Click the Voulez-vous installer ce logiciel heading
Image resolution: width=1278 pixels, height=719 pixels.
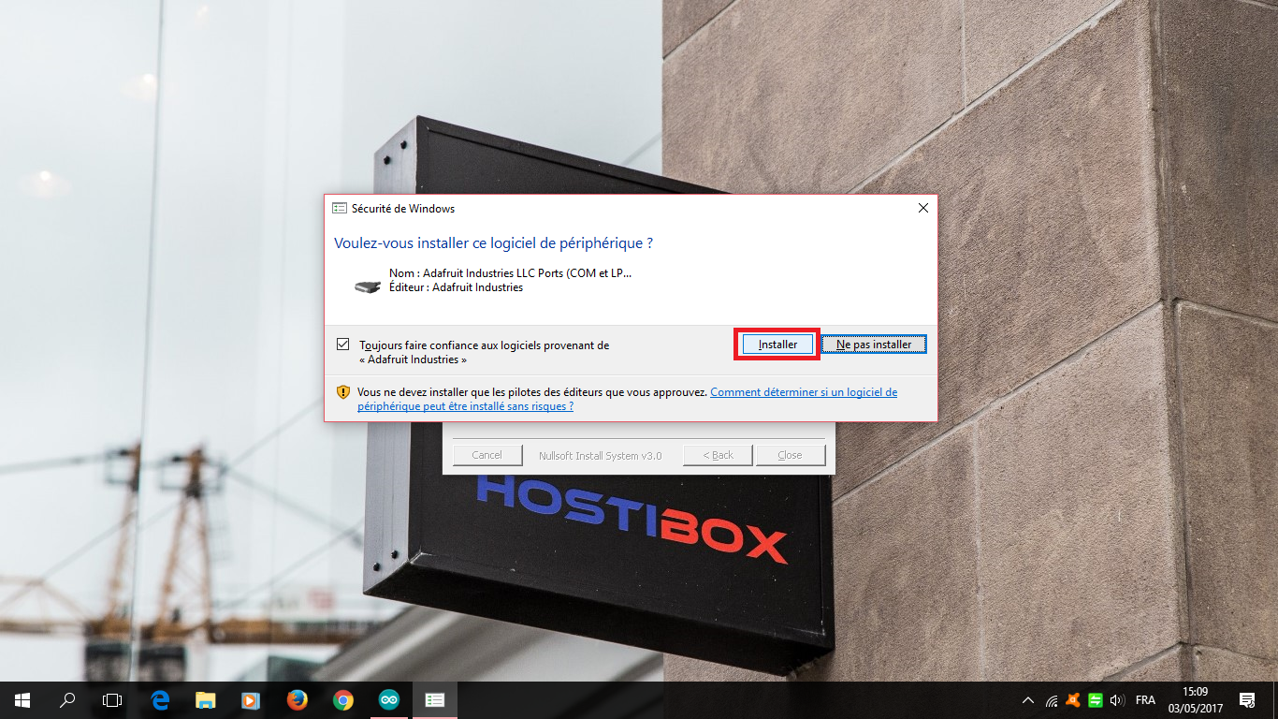(493, 243)
